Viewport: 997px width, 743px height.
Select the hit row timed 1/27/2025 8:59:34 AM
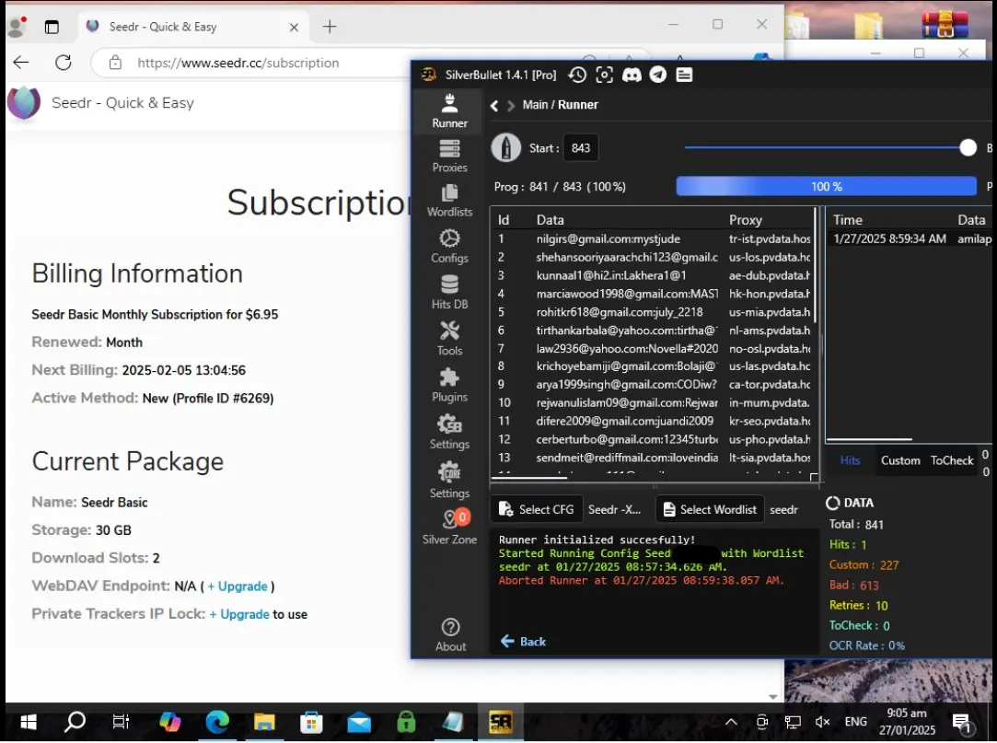pyautogui.click(x=911, y=239)
